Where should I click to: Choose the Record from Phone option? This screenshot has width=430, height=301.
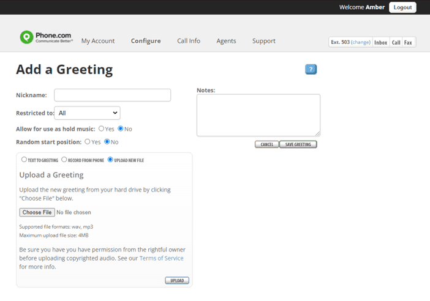point(64,160)
